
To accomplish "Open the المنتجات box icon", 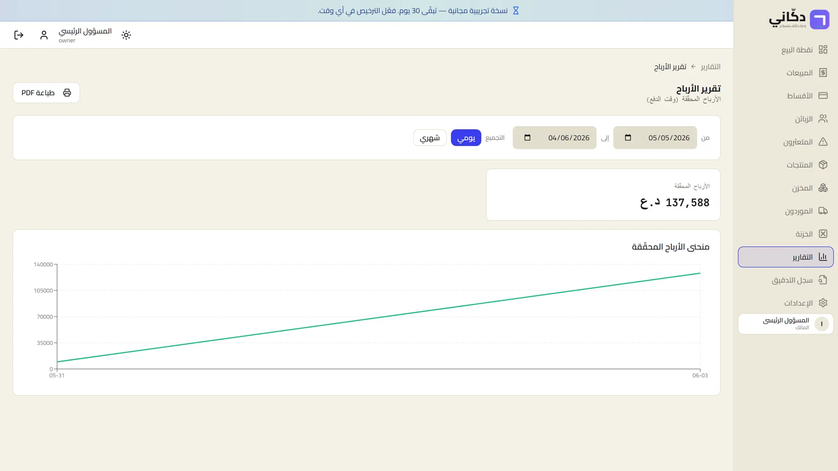I will pos(823,165).
